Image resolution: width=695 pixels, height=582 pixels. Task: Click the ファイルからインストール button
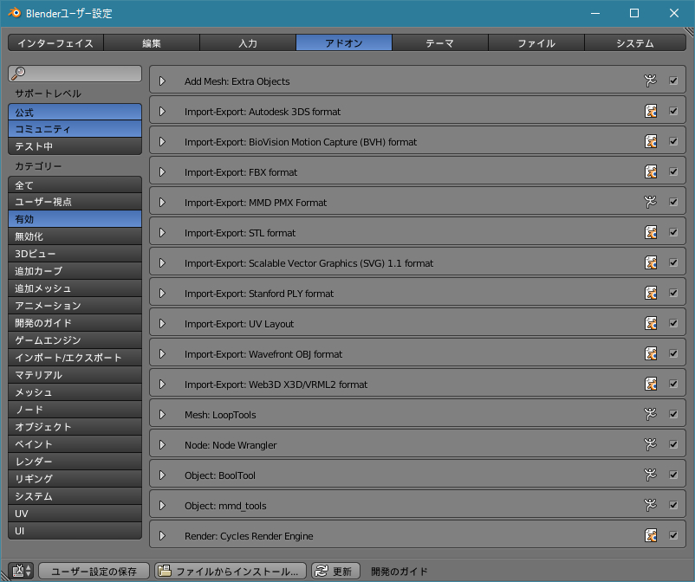click(x=231, y=572)
